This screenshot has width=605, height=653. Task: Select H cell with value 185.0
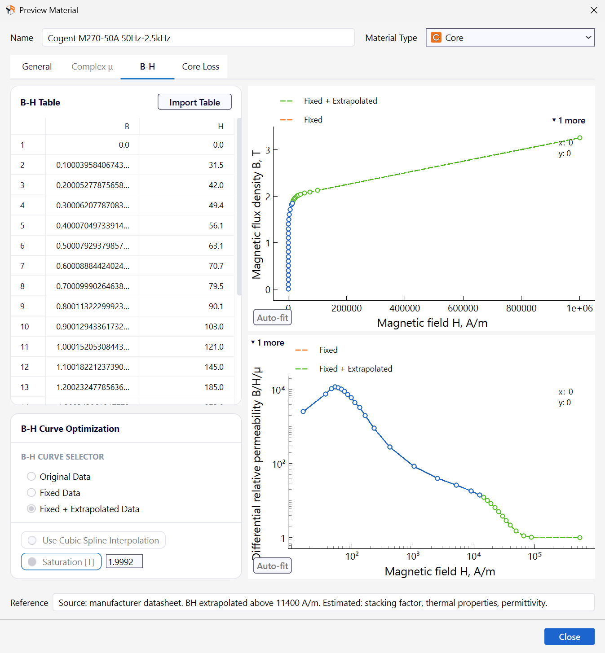187,387
